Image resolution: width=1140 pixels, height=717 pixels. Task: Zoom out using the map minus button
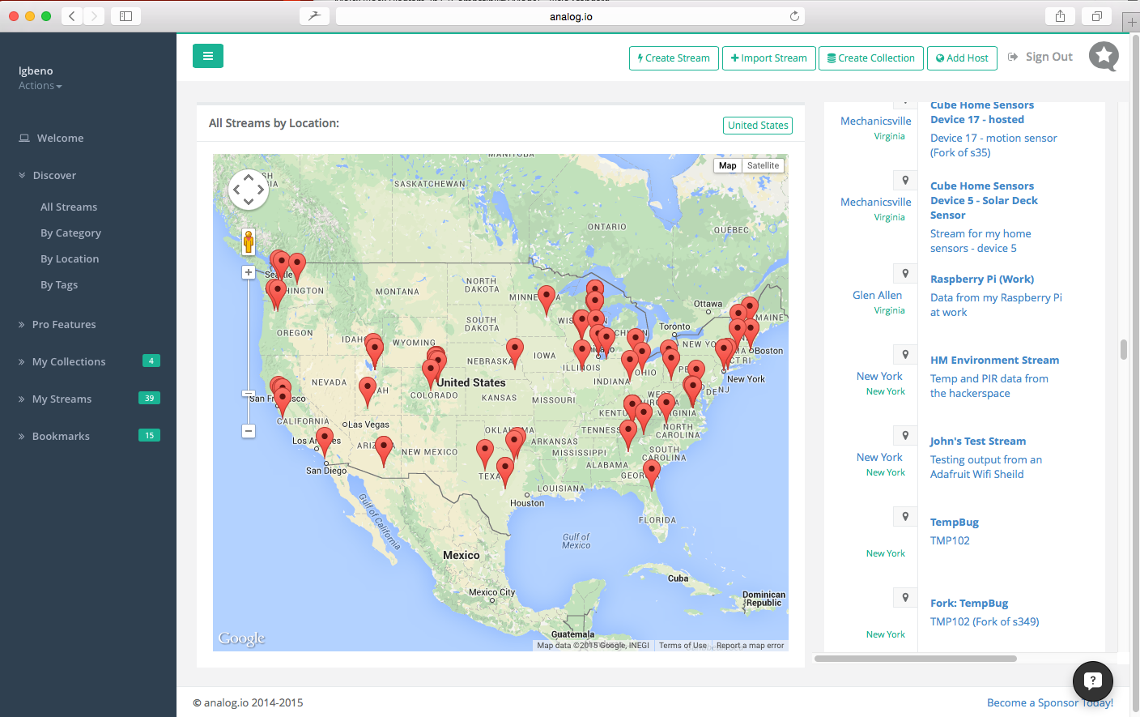[x=249, y=431]
